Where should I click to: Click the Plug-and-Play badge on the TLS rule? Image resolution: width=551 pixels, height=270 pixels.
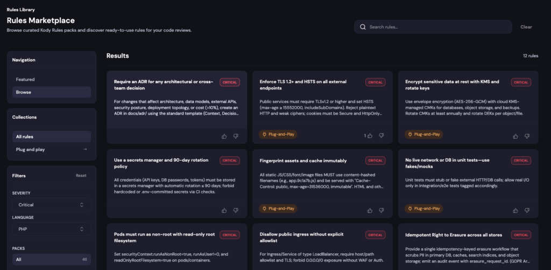pyautogui.click(x=278, y=135)
